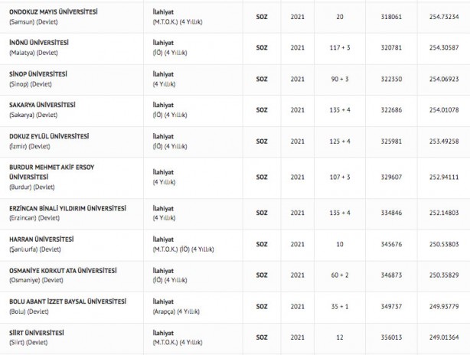Open Ondokuz Mayıs Üniversitesi link
Screen dimensions: 470x355
[x=53, y=11]
